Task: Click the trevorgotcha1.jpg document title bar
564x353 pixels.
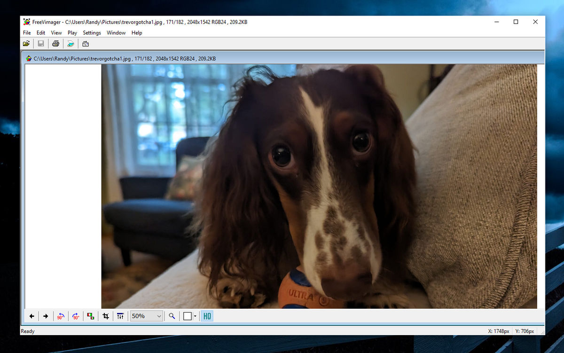Action: [x=284, y=59]
